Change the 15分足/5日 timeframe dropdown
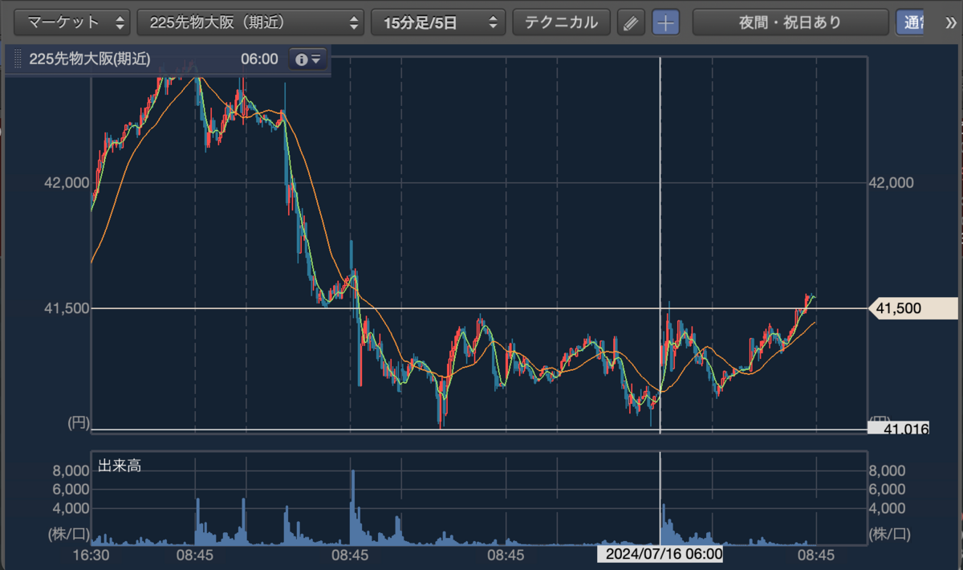Viewport: 963px width, 570px height. point(438,22)
